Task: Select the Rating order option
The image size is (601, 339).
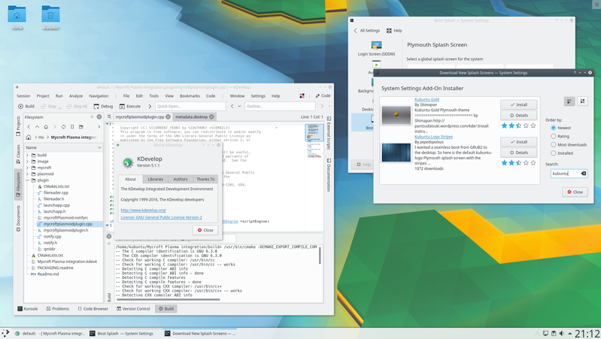Action: pyautogui.click(x=554, y=136)
